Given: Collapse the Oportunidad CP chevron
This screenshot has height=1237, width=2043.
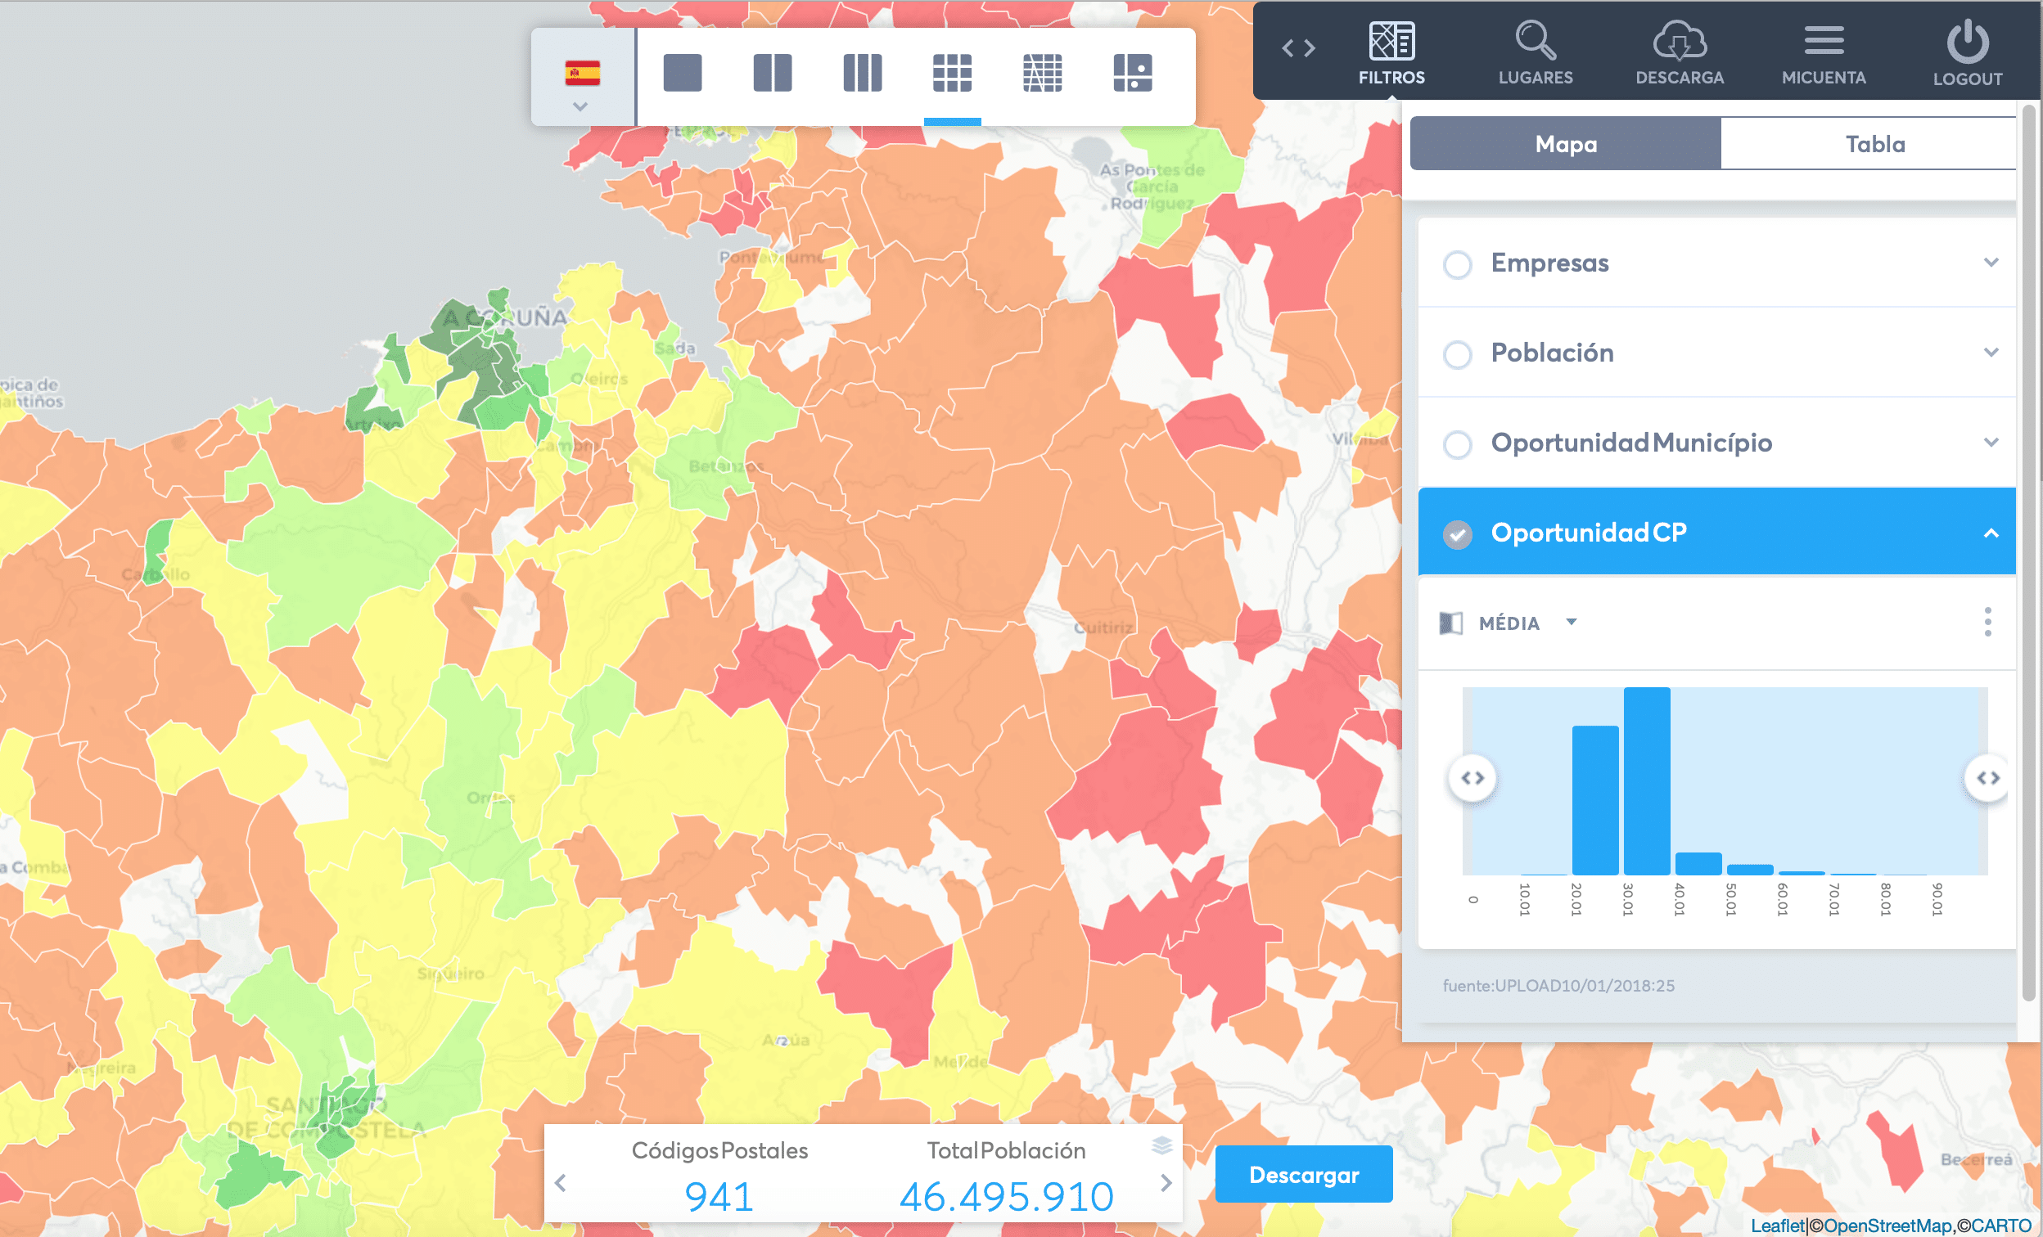Looking at the screenshot, I should pyautogui.click(x=1991, y=533).
